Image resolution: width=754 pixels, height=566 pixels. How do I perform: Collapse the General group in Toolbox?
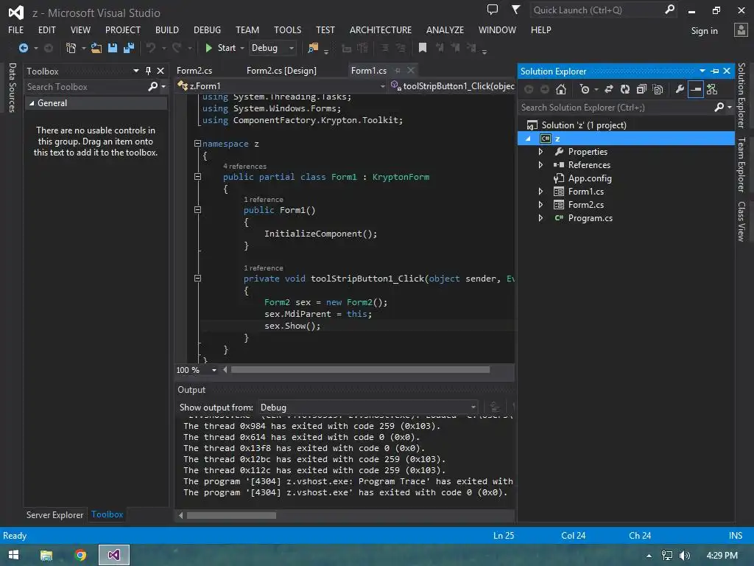click(x=32, y=103)
